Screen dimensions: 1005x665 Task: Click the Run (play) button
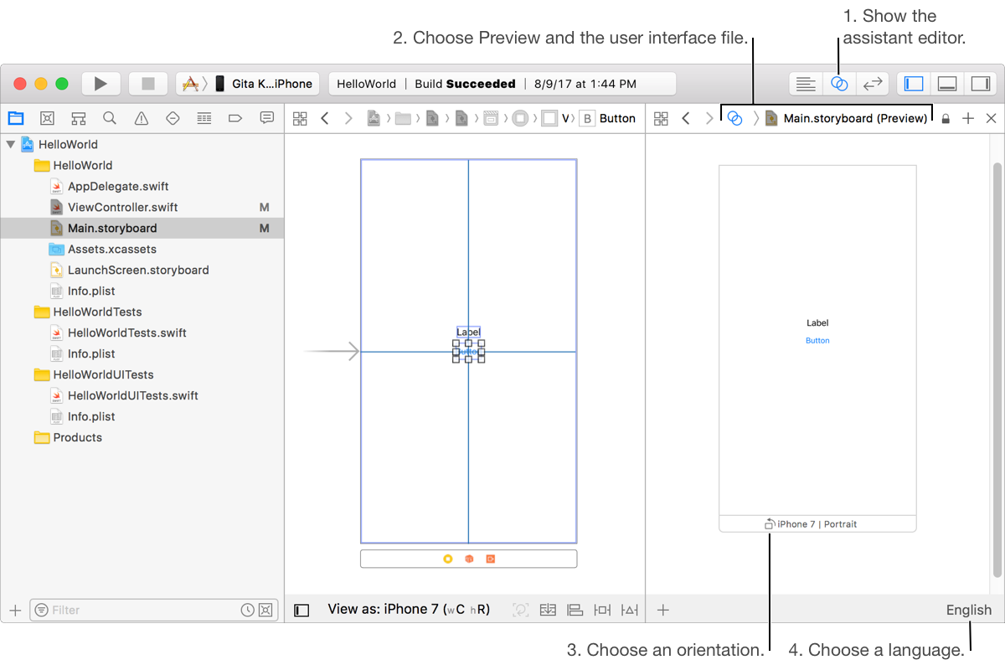[x=100, y=84]
